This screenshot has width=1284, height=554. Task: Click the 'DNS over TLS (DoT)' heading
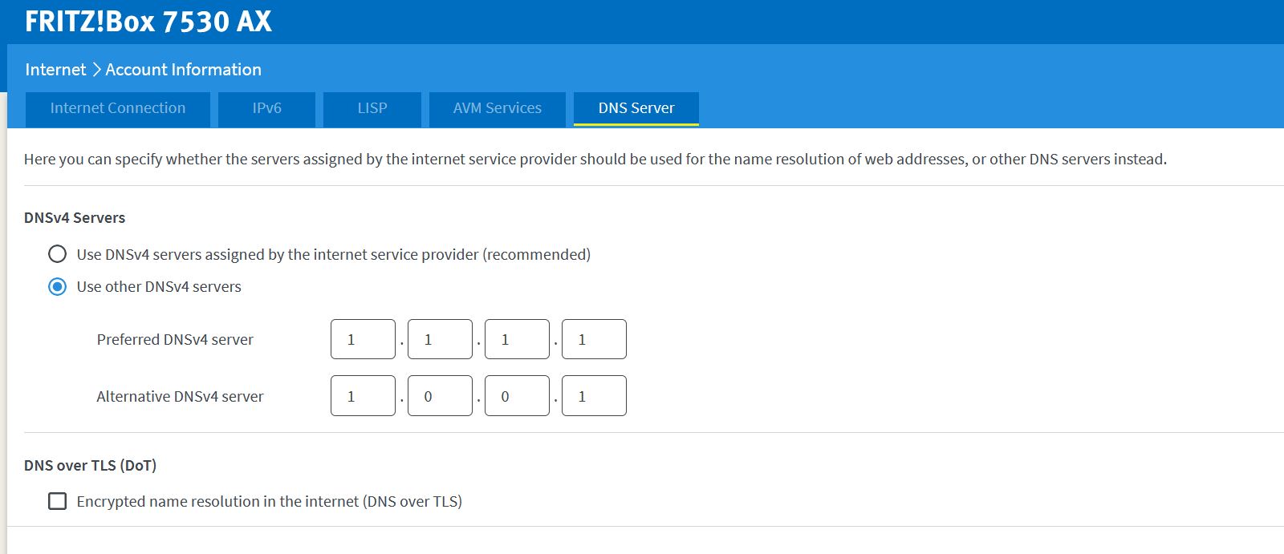90,465
